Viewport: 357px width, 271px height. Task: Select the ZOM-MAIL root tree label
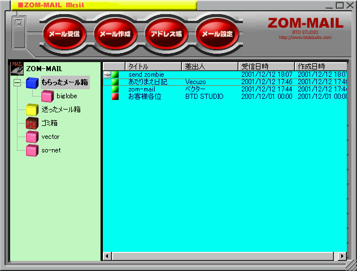pos(44,69)
